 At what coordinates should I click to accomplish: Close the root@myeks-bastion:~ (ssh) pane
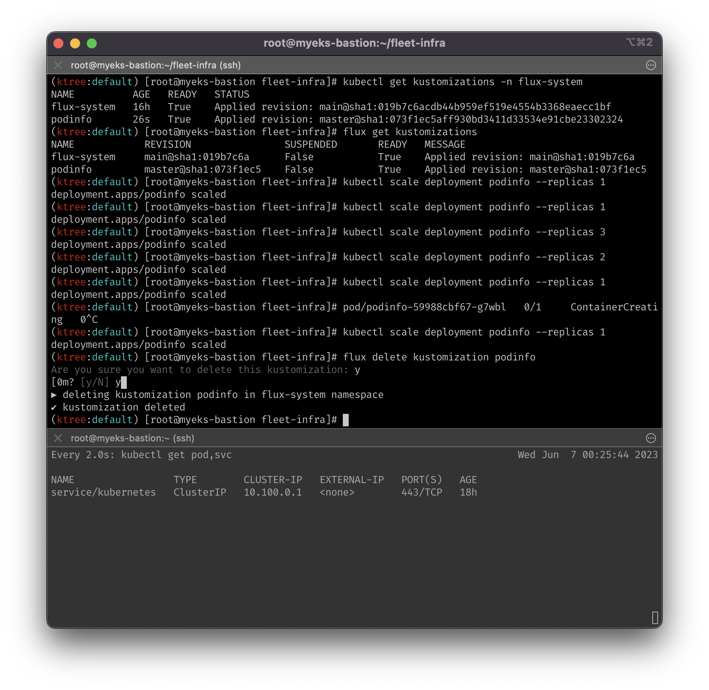click(x=58, y=438)
